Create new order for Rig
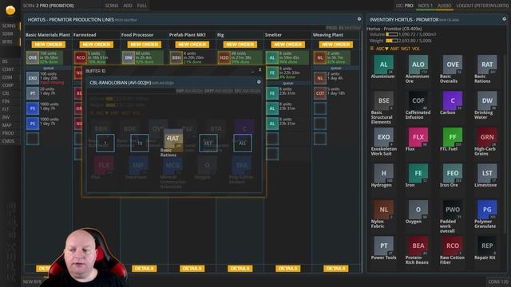The width and height of the screenshot is (511, 287). [x=240, y=45]
